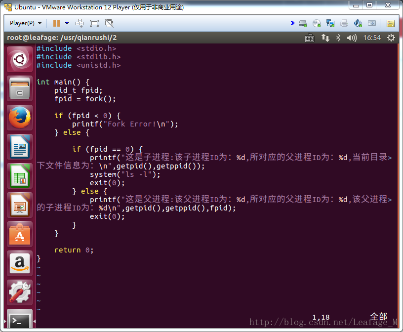Open the Amazon launcher icon
The width and height of the screenshot is (403, 332).
tap(20, 263)
